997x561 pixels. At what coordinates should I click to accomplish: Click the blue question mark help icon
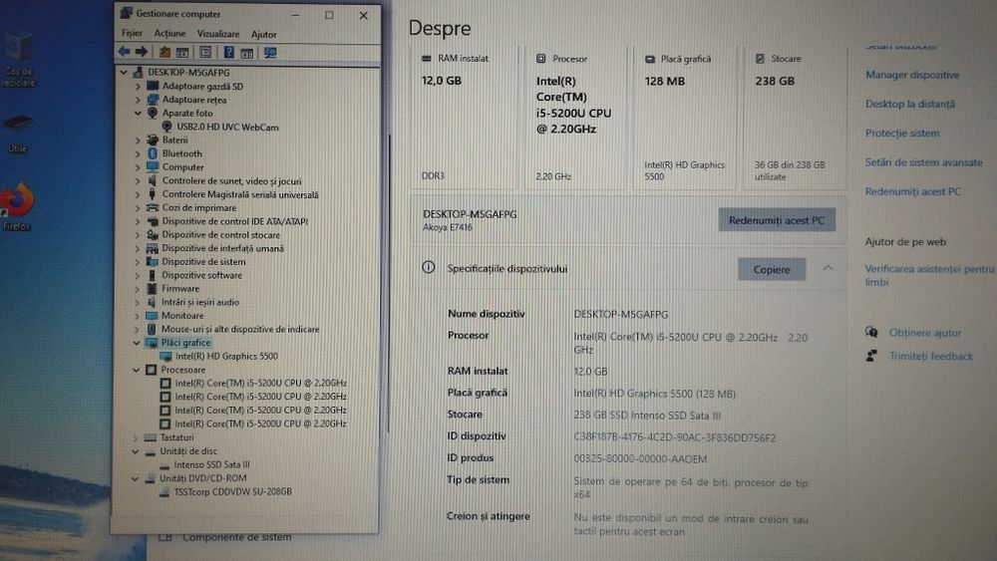[x=229, y=52]
